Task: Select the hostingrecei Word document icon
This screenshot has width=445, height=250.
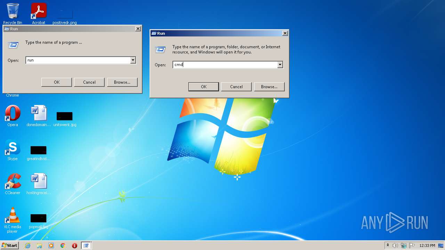Action: point(39,184)
